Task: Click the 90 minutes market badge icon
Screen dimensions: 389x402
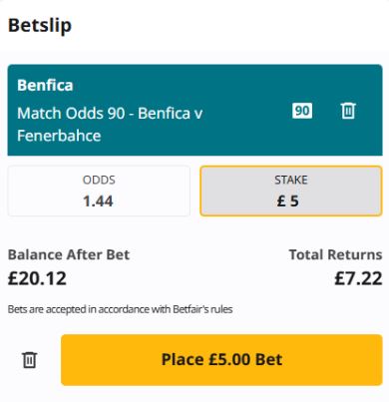Action: pyautogui.click(x=302, y=111)
